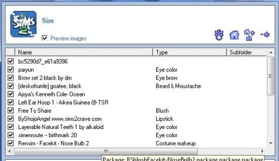Click the Sim title heading

click(x=48, y=21)
